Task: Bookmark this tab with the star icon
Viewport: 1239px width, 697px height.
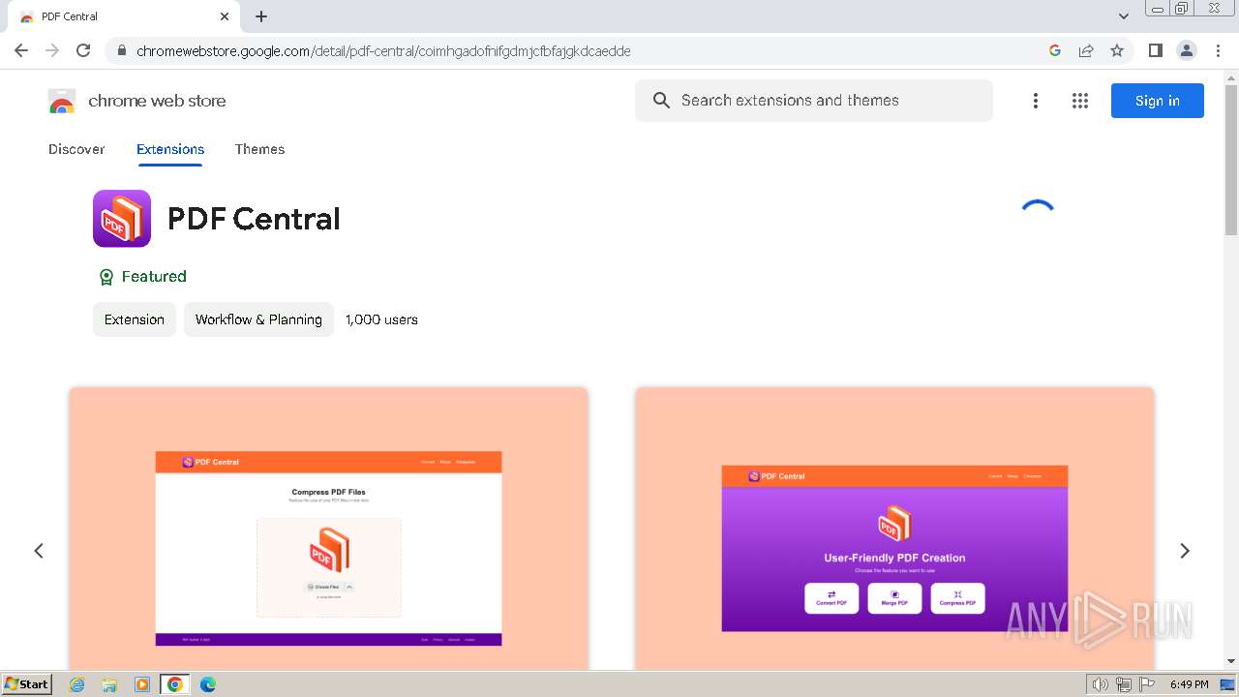Action: (1117, 50)
